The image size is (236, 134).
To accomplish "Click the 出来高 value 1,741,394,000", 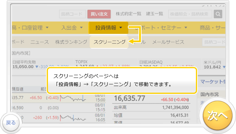I will [x=175, y=107].
